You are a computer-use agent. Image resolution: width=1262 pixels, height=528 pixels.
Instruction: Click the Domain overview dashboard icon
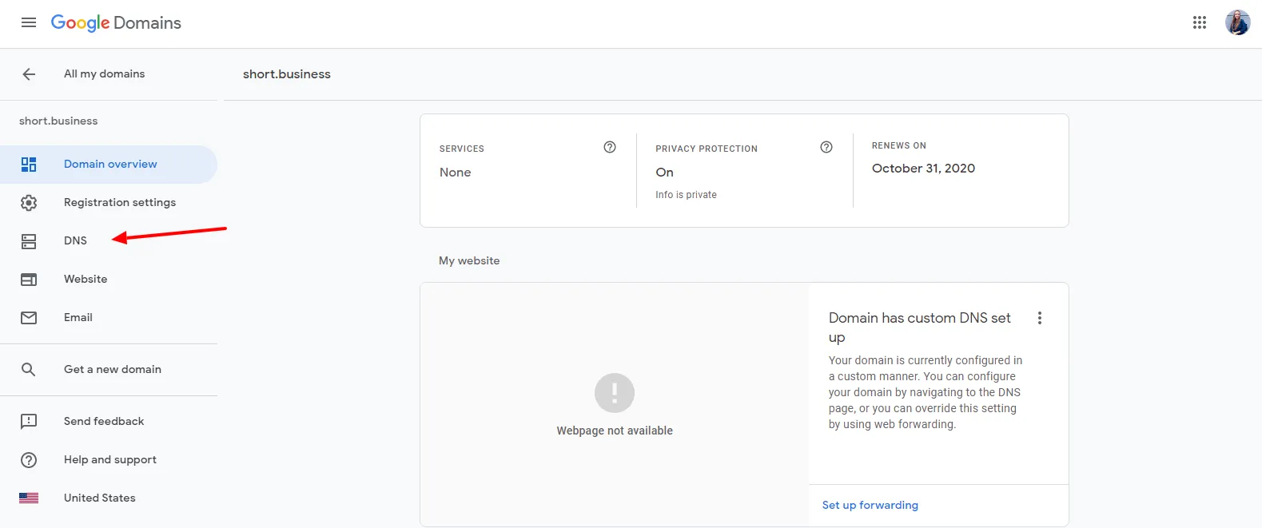[x=29, y=165]
